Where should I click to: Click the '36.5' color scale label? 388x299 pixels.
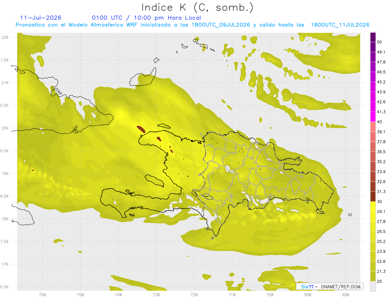pyautogui.click(x=381, y=152)
